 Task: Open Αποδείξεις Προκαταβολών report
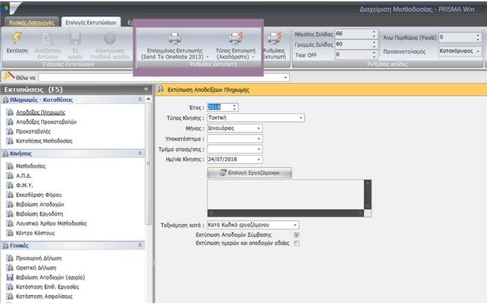(x=46, y=122)
